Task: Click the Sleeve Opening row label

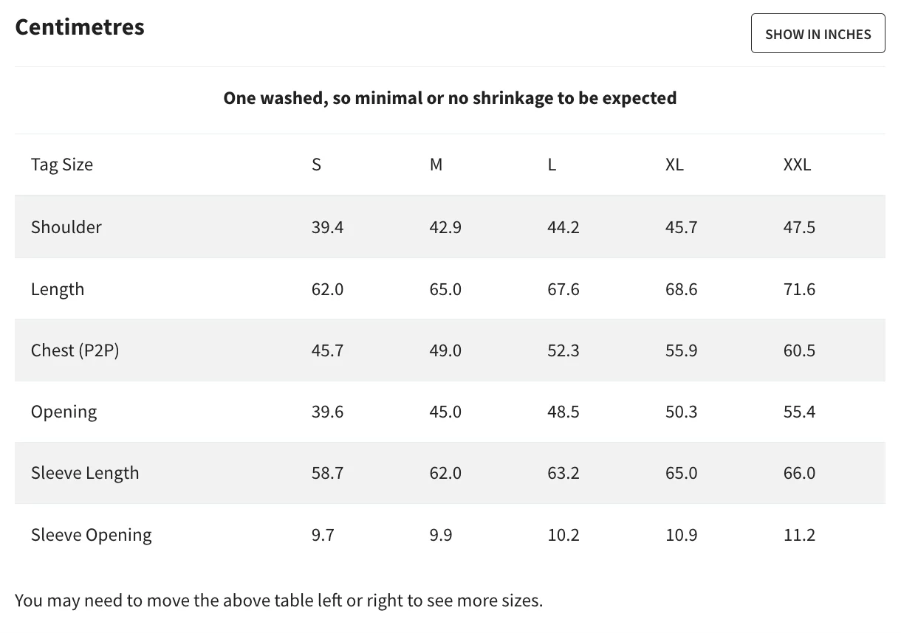Action: click(92, 535)
